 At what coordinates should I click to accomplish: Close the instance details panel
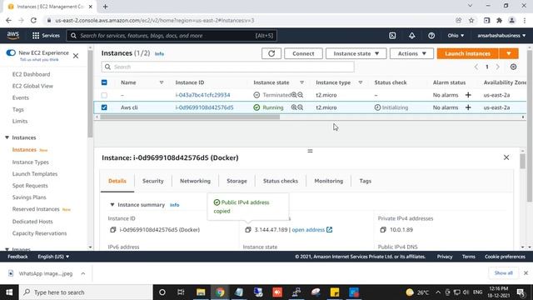506,157
